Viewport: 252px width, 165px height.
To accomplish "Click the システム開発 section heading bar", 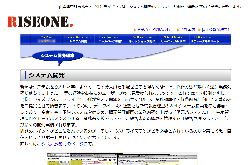I will tap(126, 75).
